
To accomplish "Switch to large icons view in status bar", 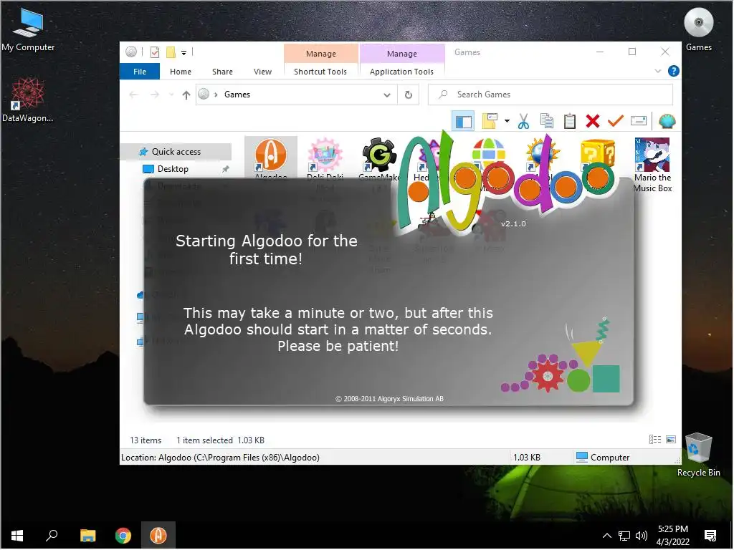I will pyautogui.click(x=671, y=440).
